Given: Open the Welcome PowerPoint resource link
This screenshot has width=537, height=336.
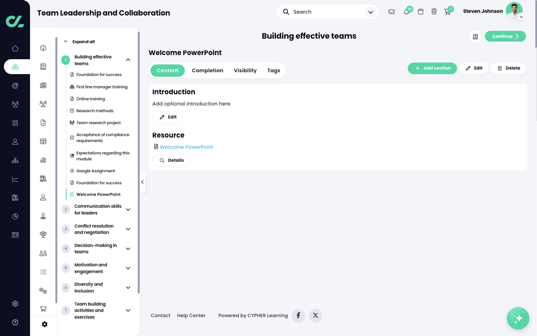Looking at the screenshot, I should click(x=186, y=147).
